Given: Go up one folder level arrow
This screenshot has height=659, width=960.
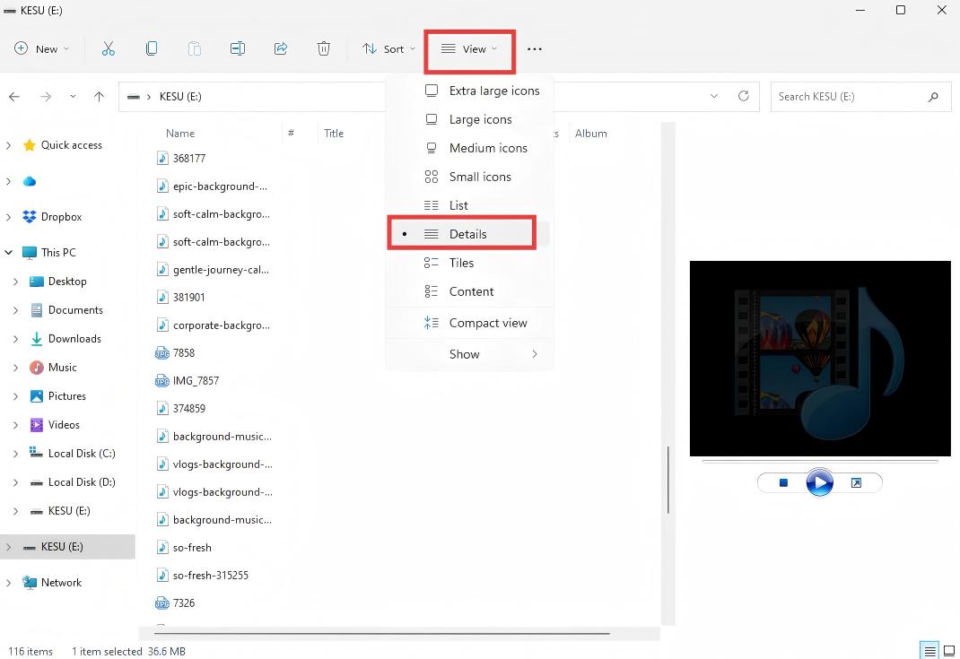Looking at the screenshot, I should coord(99,96).
